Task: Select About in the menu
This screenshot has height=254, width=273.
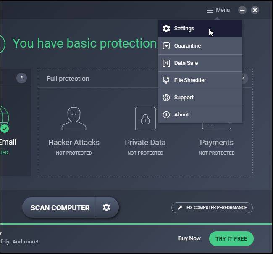Action: (x=200, y=115)
